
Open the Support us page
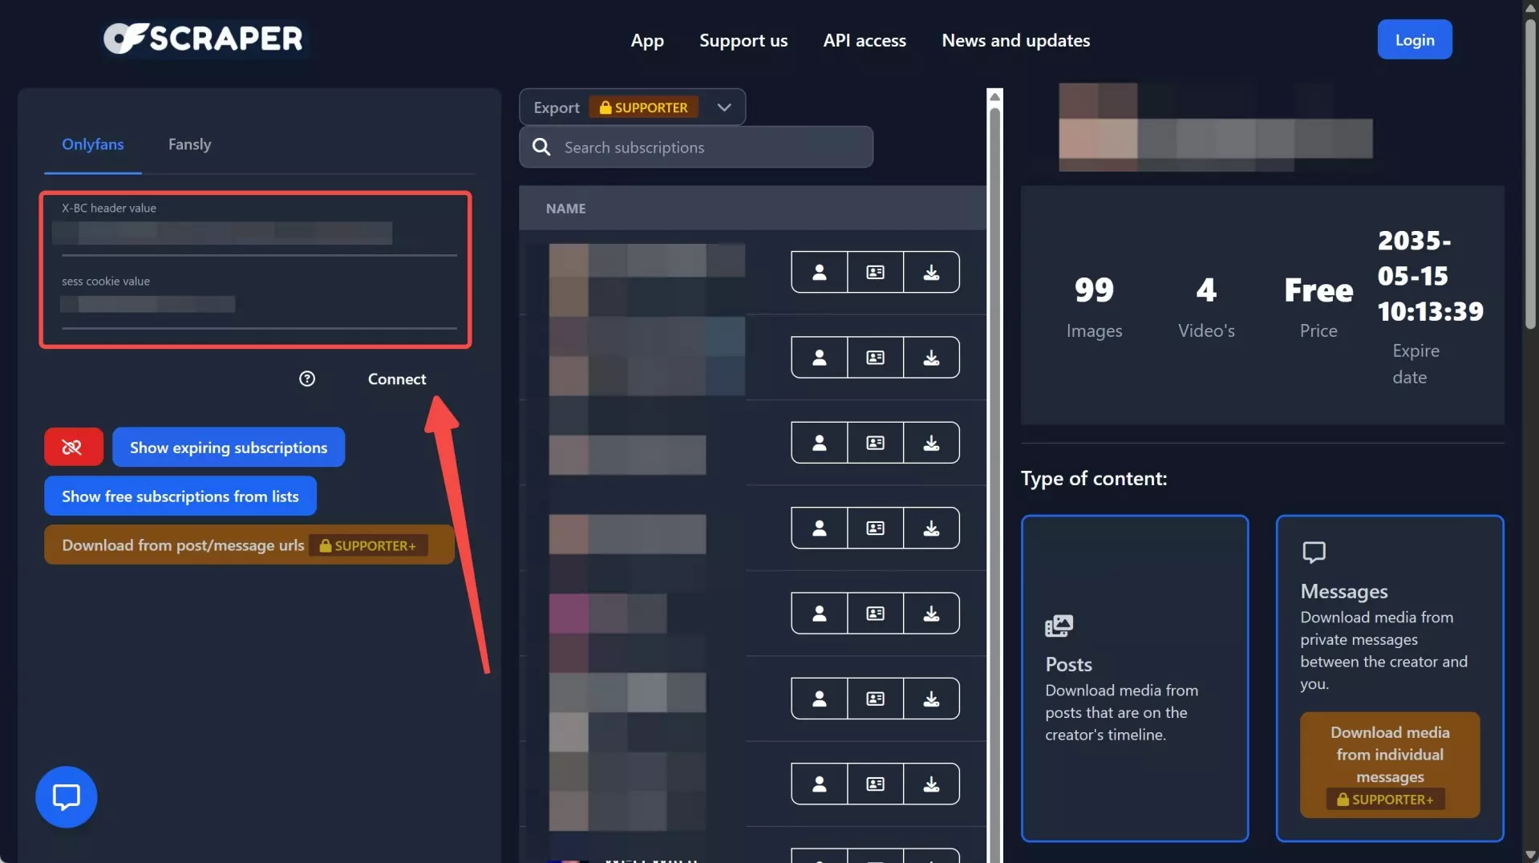tap(743, 40)
